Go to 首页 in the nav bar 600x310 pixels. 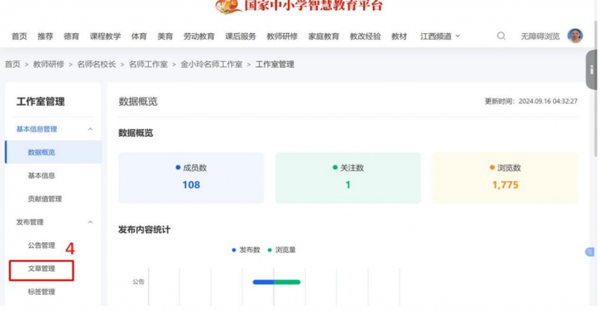[x=20, y=37]
